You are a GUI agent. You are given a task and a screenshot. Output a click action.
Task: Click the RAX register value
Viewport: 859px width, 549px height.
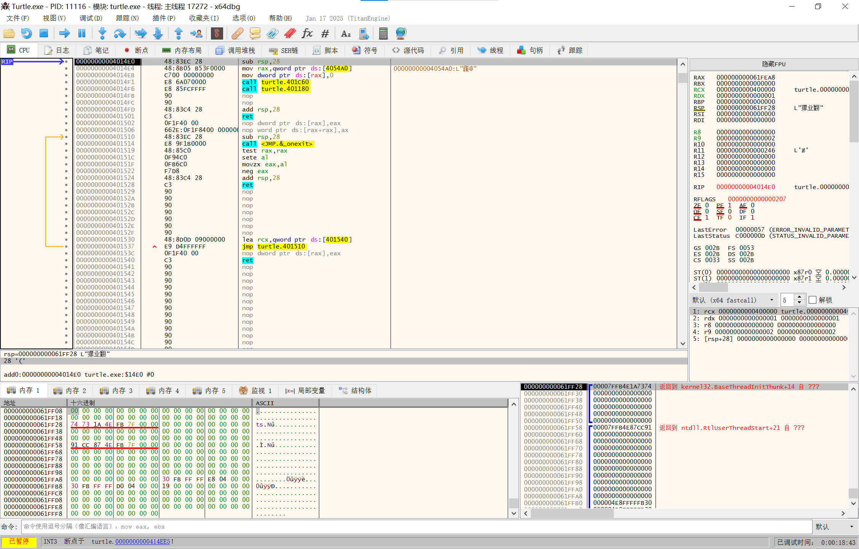tap(746, 77)
